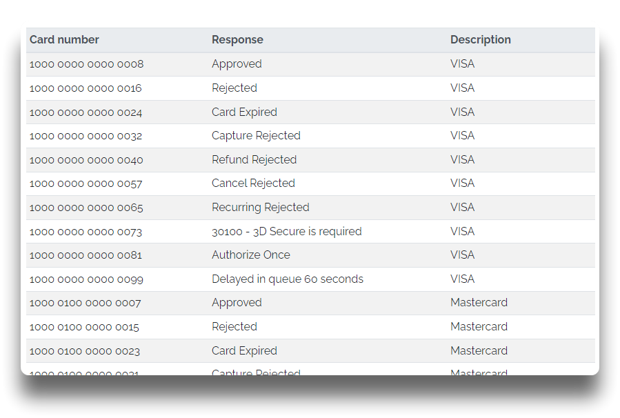Click the Response column header
Image resolution: width=620 pixels, height=418 pixels.
point(237,39)
